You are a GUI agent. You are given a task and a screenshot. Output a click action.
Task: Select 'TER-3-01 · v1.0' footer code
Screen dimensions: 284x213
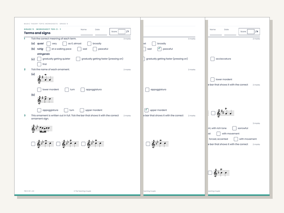tap(29, 191)
